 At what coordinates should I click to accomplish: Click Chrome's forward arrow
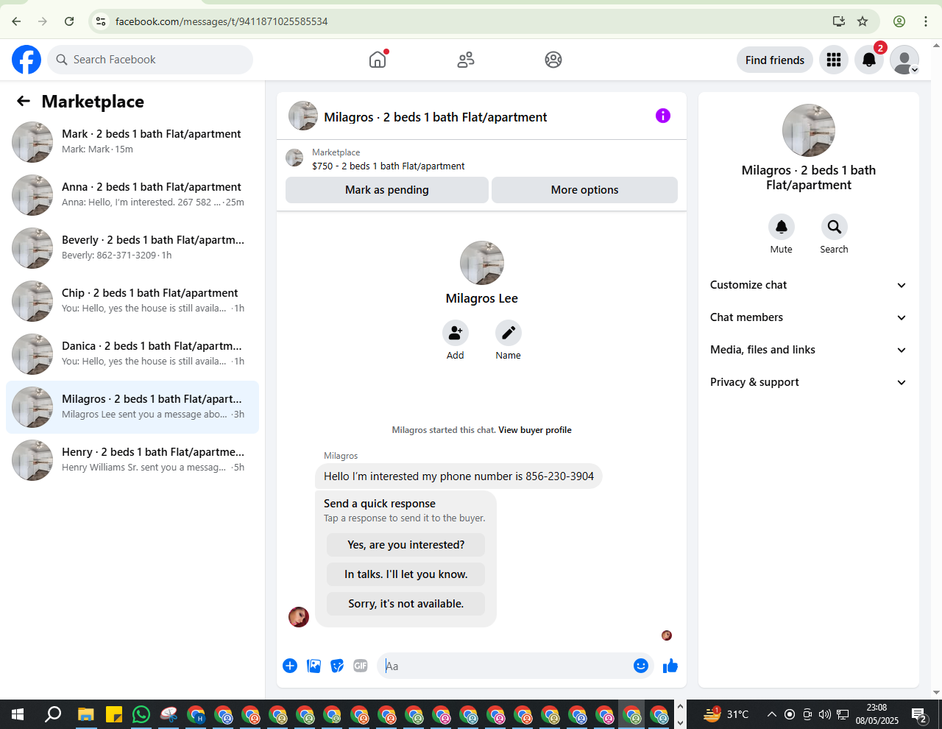point(43,21)
